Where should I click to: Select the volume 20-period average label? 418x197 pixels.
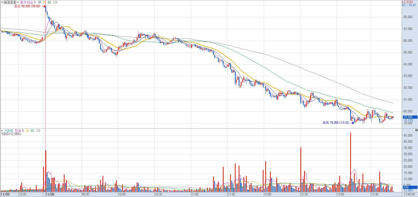(27, 131)
